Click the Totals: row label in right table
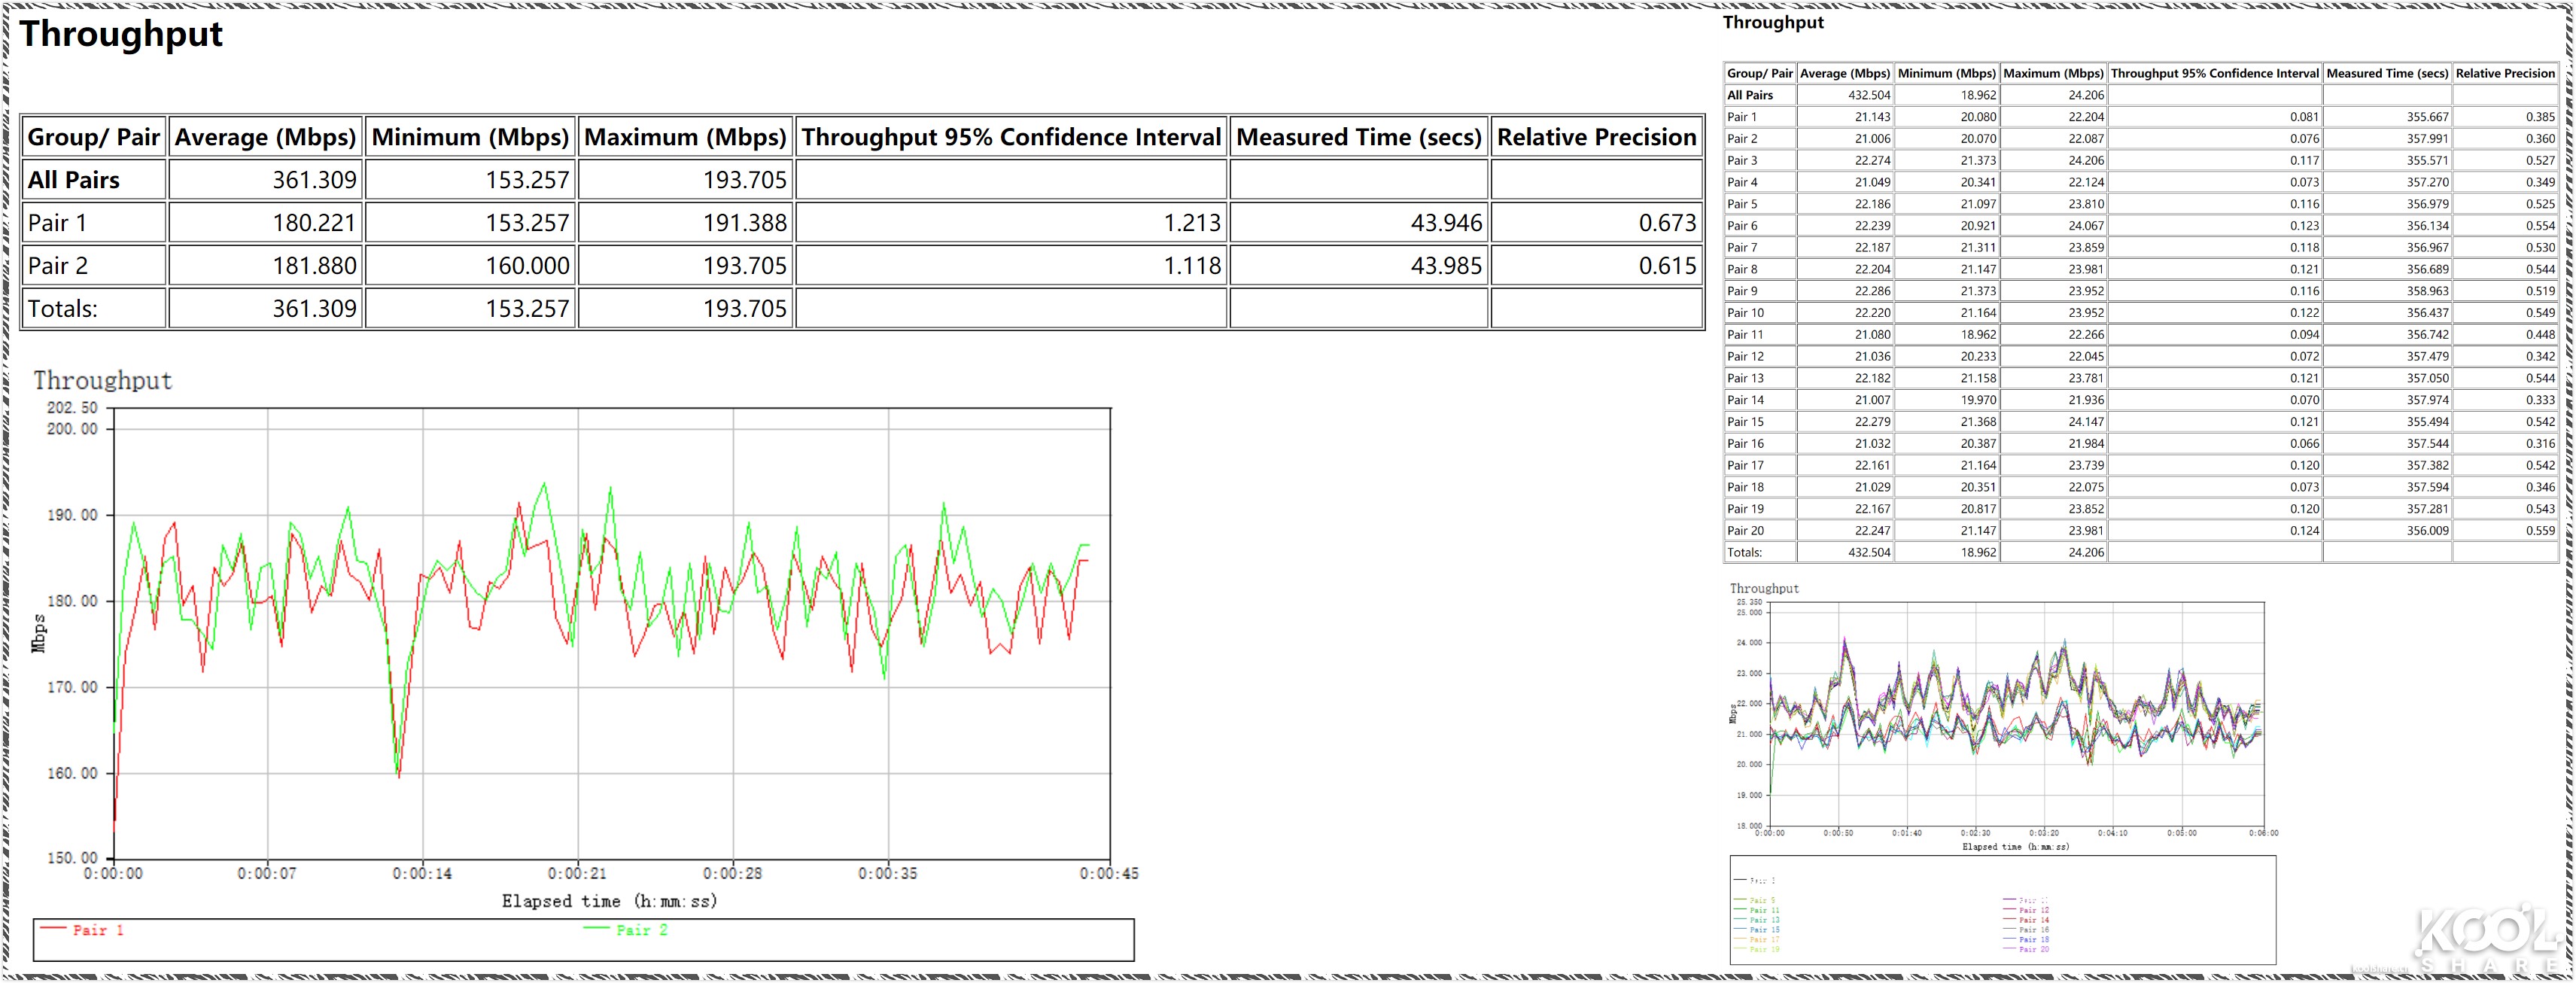The height and width of the screenshot is (983, 2576). (x=1745, y=552)
